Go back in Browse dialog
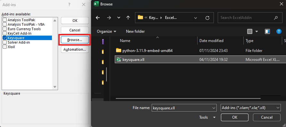 (98, 18)
